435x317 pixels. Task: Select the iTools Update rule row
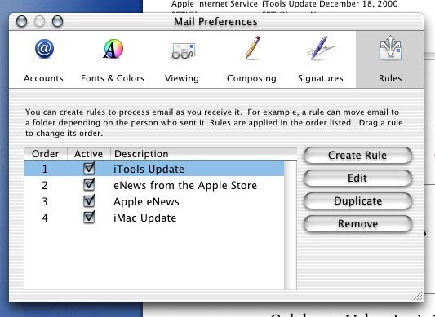tap(154, 169)
